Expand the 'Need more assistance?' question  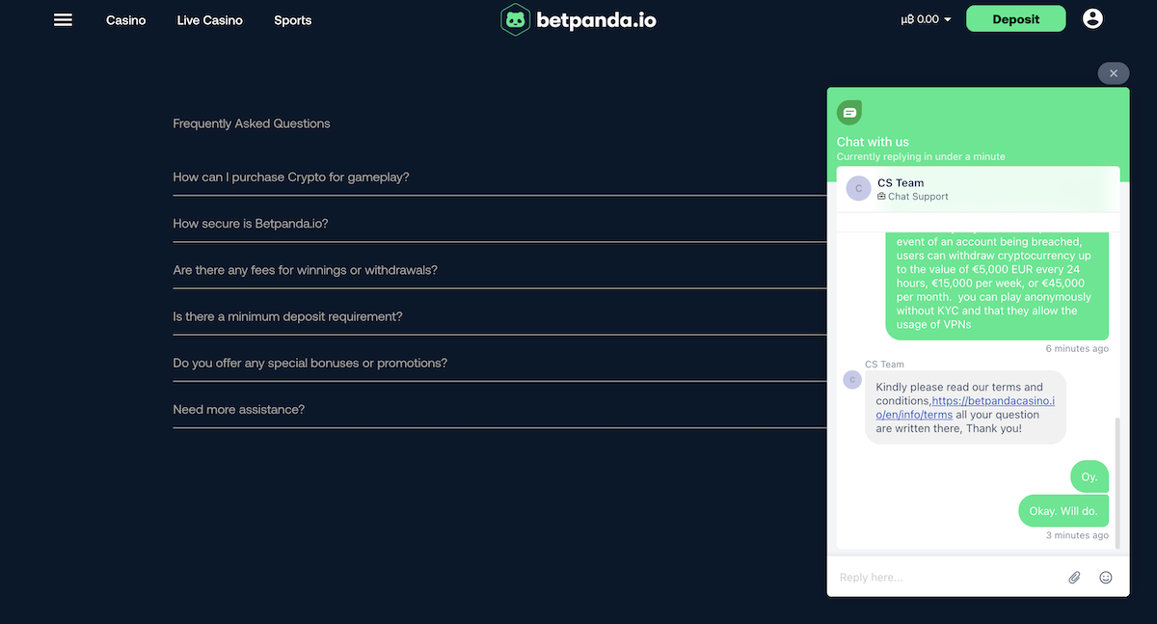[237, 408]
